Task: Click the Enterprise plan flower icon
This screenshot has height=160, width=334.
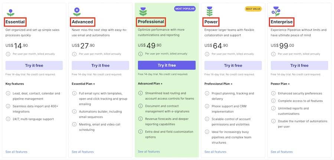Action: pos(276,11)
